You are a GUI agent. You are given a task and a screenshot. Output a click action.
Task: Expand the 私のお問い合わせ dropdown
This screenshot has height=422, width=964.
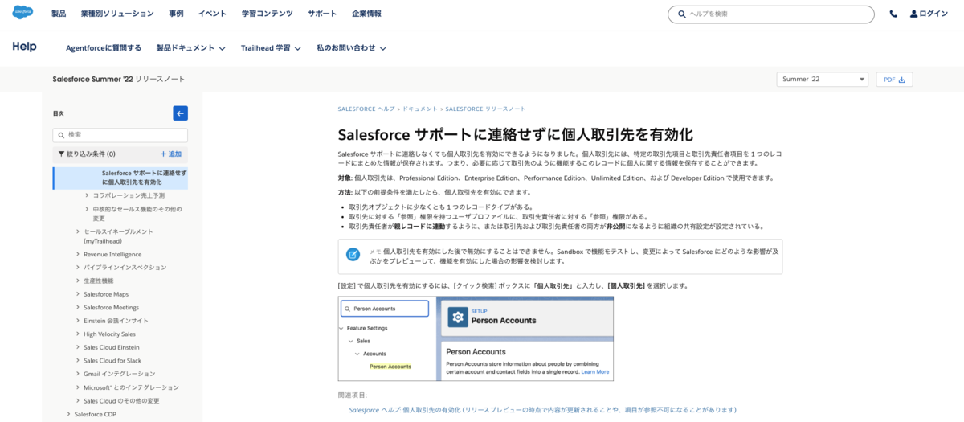click(351, 47)
